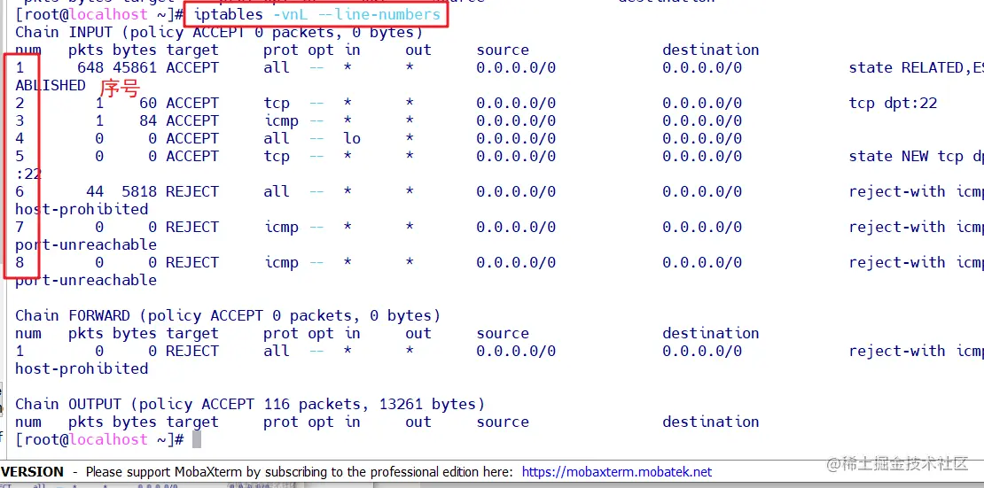
Task: Click 'state NEW tcp dp' text in rule 5
Action: point(916,156)
